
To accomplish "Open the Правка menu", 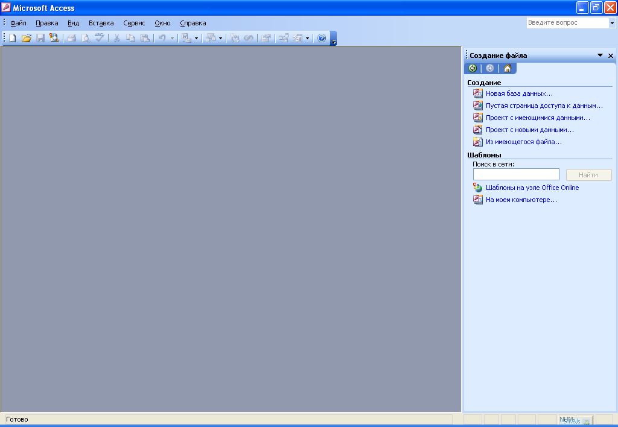I will point(47,23).
